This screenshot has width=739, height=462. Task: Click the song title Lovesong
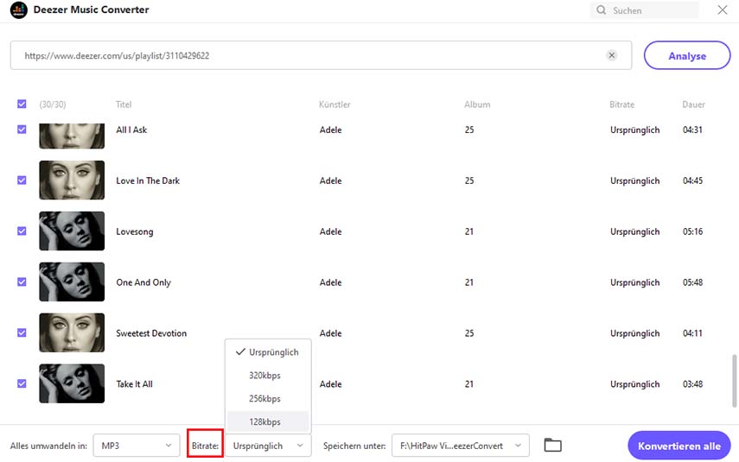click(x=134, y=231)
